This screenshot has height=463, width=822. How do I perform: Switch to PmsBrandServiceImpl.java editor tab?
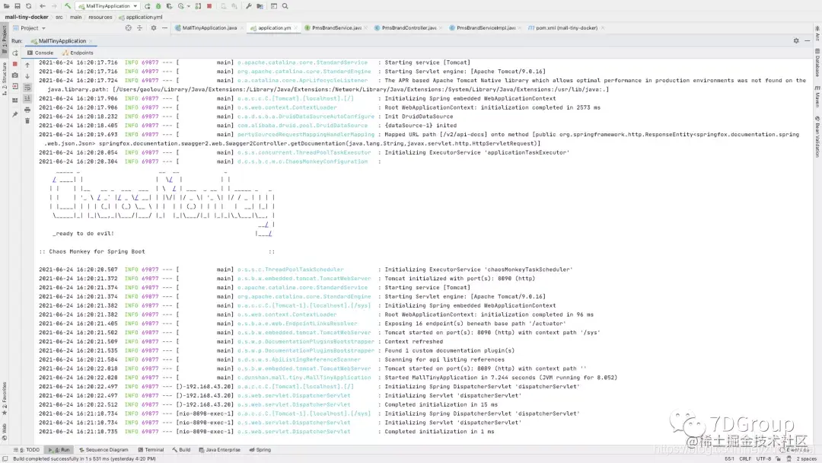[486, 27]
